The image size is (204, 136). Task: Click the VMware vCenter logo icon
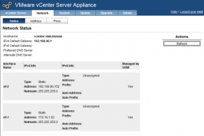point(7,5)
